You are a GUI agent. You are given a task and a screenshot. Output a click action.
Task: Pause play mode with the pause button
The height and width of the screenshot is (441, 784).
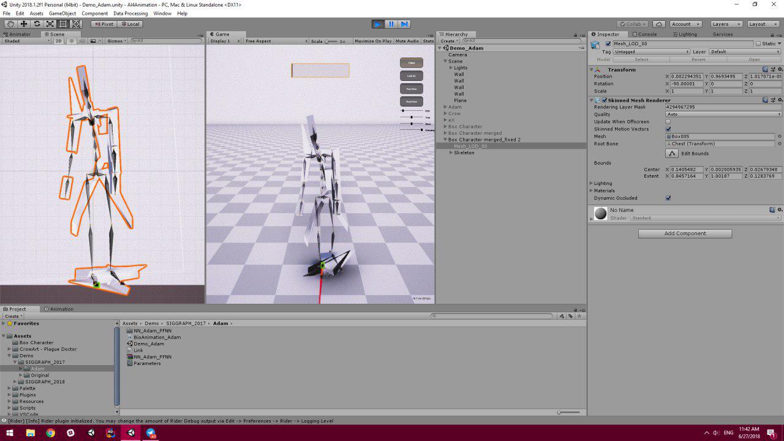pos(391,24)
